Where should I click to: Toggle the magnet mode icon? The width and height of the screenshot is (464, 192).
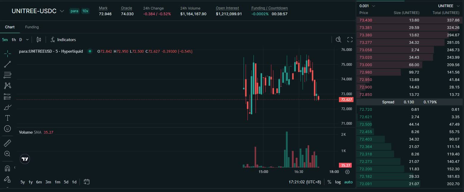7,168
